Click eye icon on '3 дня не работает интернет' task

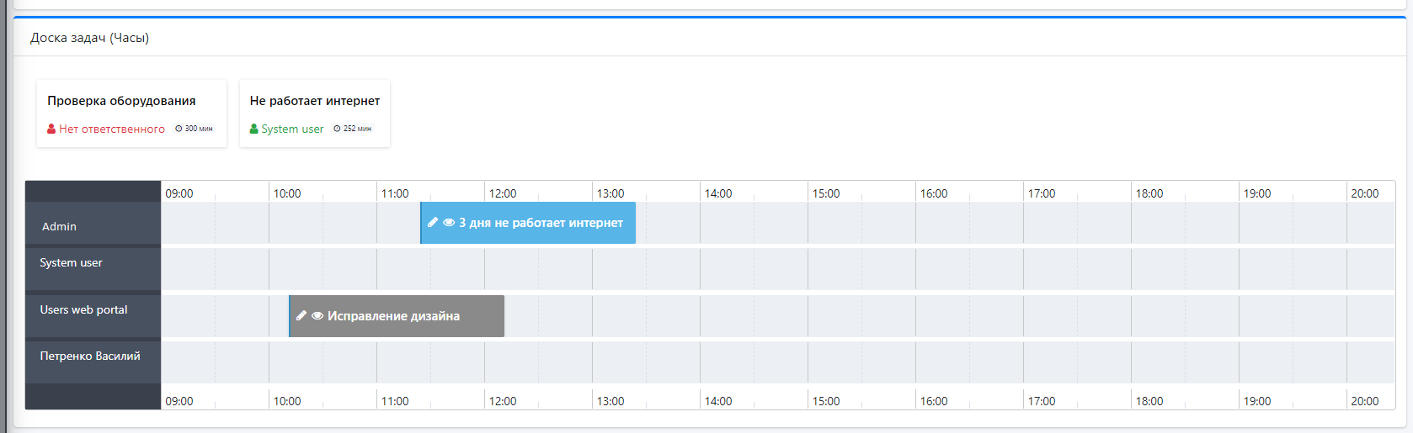[x=449, y=223]
